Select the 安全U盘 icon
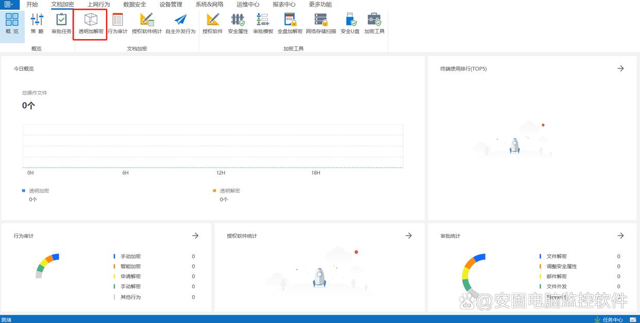This screenshot has height=323, width=640. [350, 24]
